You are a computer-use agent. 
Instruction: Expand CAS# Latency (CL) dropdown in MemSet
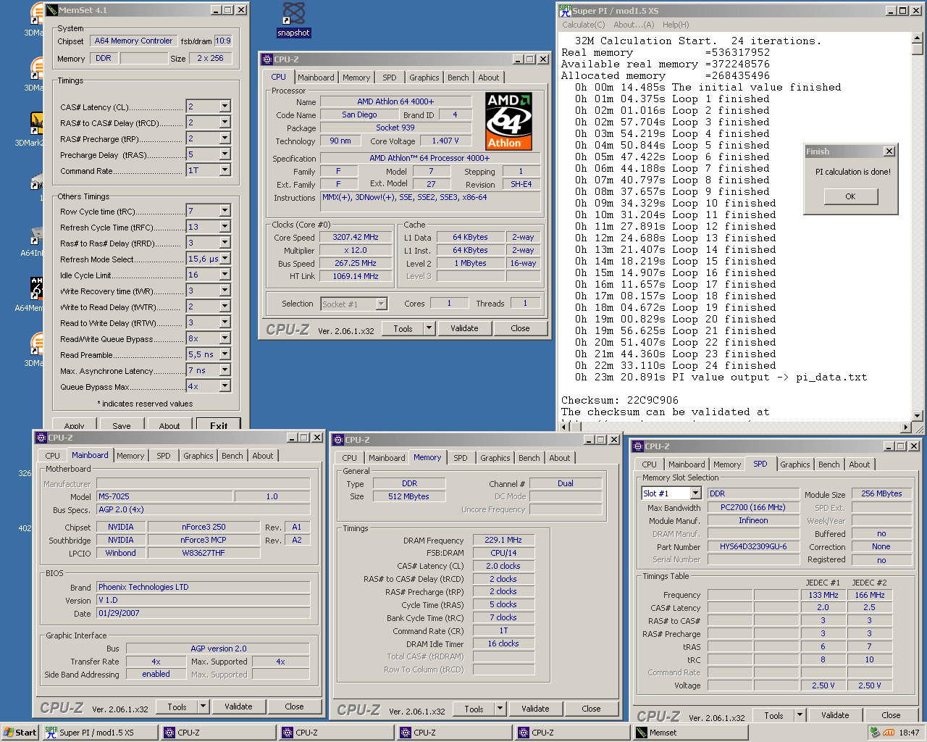pos(225,107)
